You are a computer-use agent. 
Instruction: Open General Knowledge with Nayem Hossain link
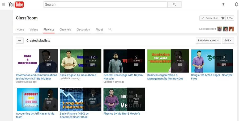tap(123, 77)
